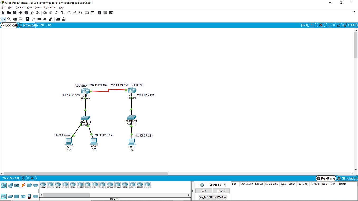
Task: Click the device search input field
Action: [20, 191]
